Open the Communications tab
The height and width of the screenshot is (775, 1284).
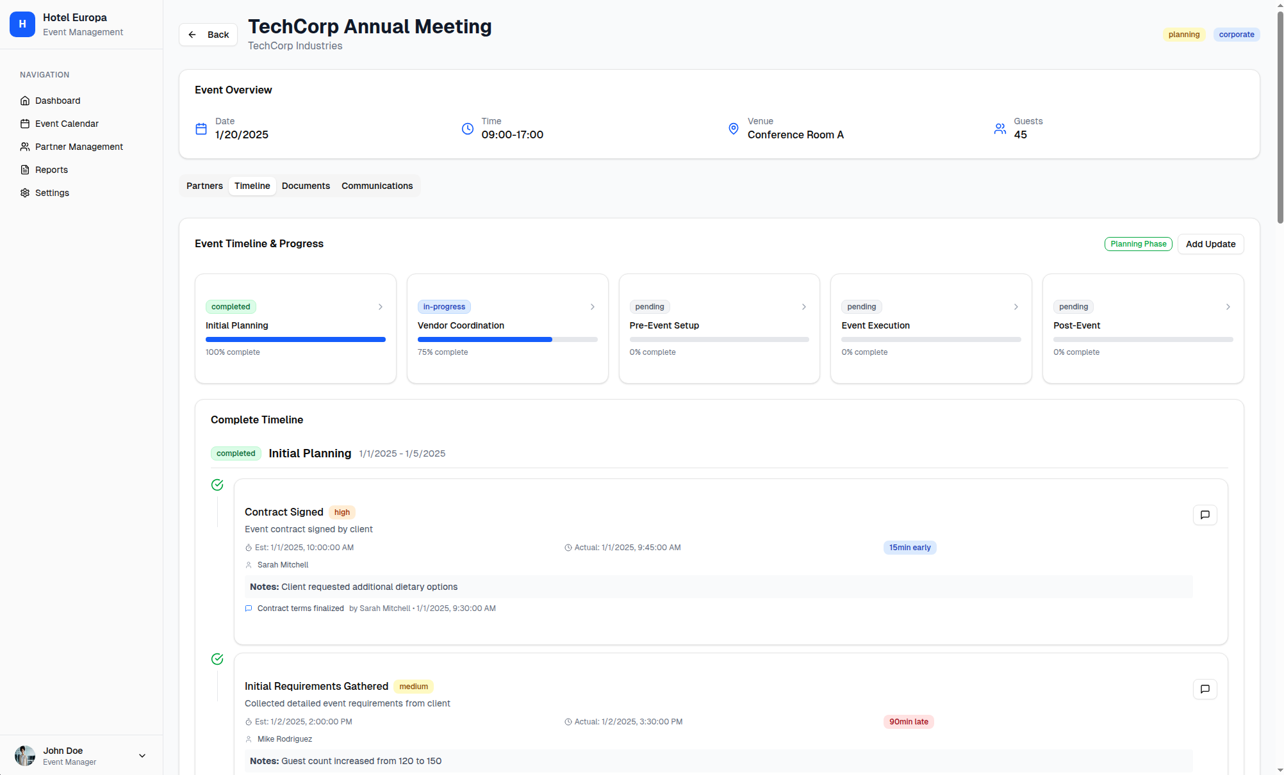[377, 186]
